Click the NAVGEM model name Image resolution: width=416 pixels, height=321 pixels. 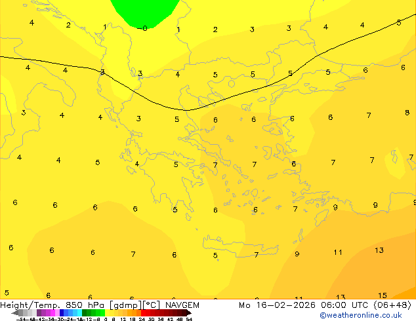tap(182, 305)
